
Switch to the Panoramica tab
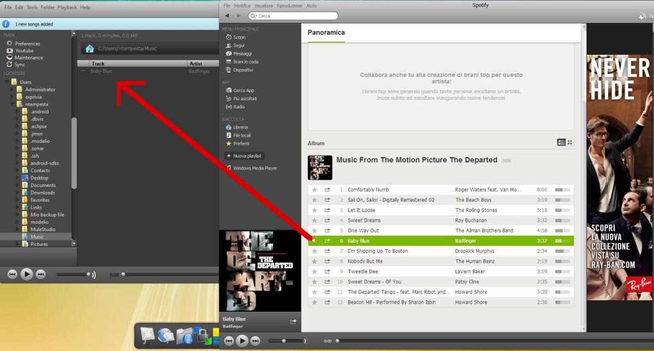point(325,33)
